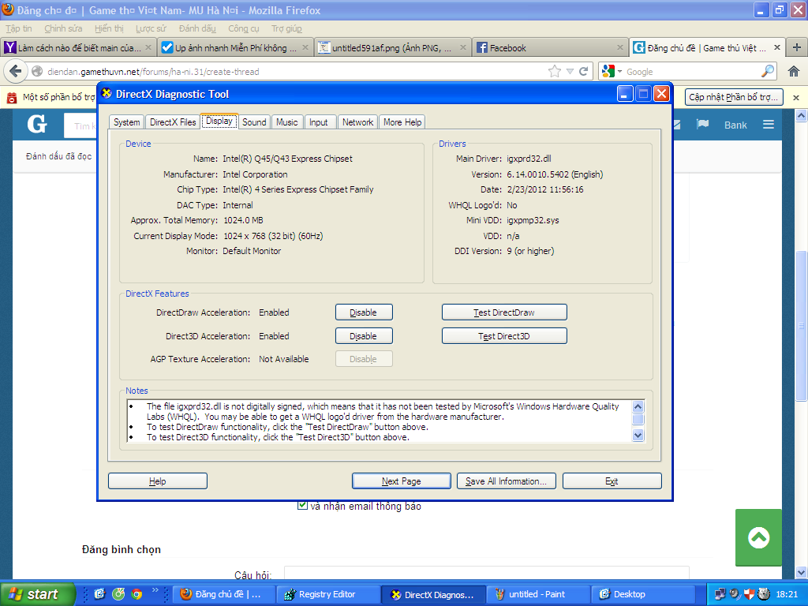This screenshot has height=606, width=808.
Task: Select the Display tab
Action: (x=219, y=121)
